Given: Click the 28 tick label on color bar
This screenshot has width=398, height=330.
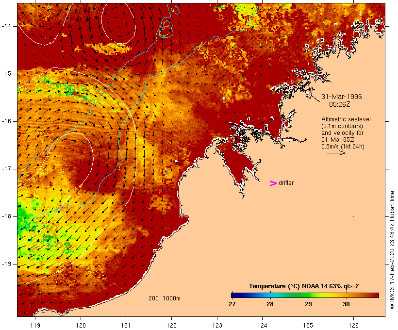Looking at the screenshot, I should coord(270,304).
